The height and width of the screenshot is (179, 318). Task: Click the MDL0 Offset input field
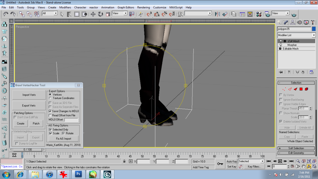[71, 120]
